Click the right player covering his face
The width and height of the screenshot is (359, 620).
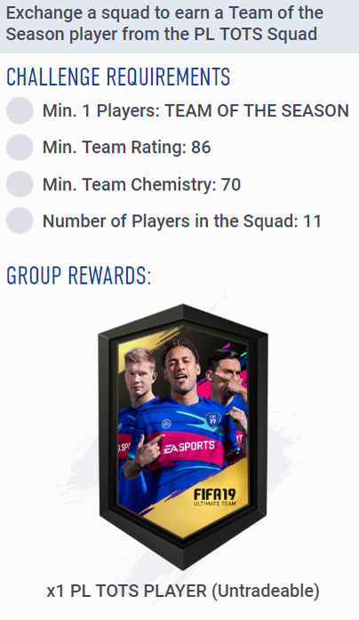(226, 375)
